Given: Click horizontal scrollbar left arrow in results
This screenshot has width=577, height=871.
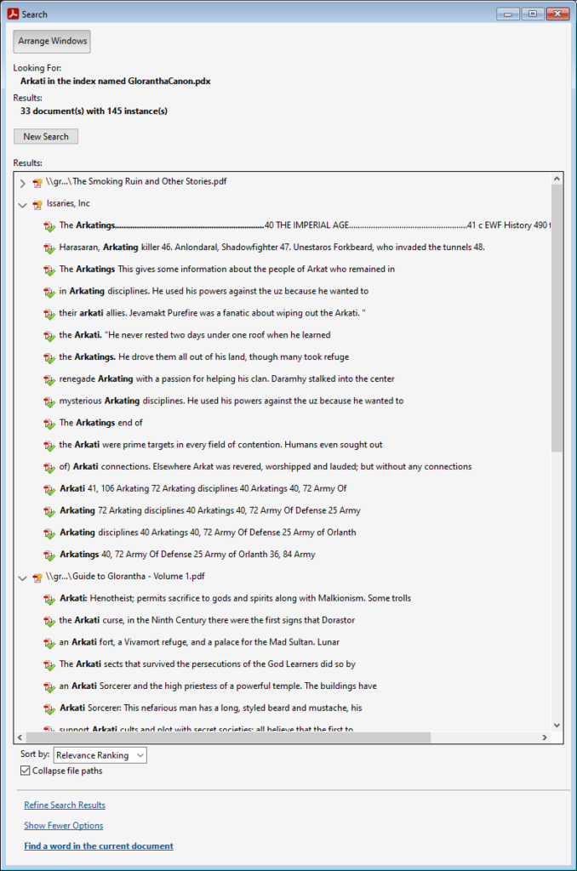Looking at the screenshot, I should pos(20,737).
